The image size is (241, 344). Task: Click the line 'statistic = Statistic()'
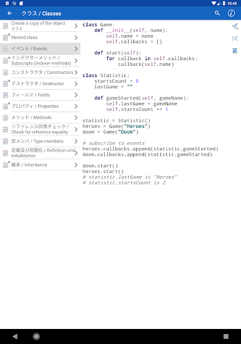tap(116, 121)
